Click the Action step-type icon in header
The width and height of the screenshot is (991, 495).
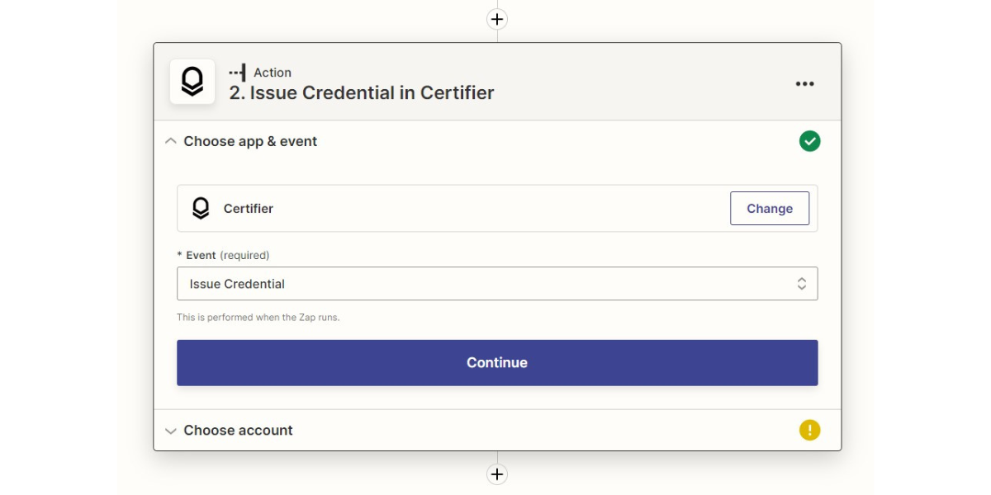coord(238,73)
